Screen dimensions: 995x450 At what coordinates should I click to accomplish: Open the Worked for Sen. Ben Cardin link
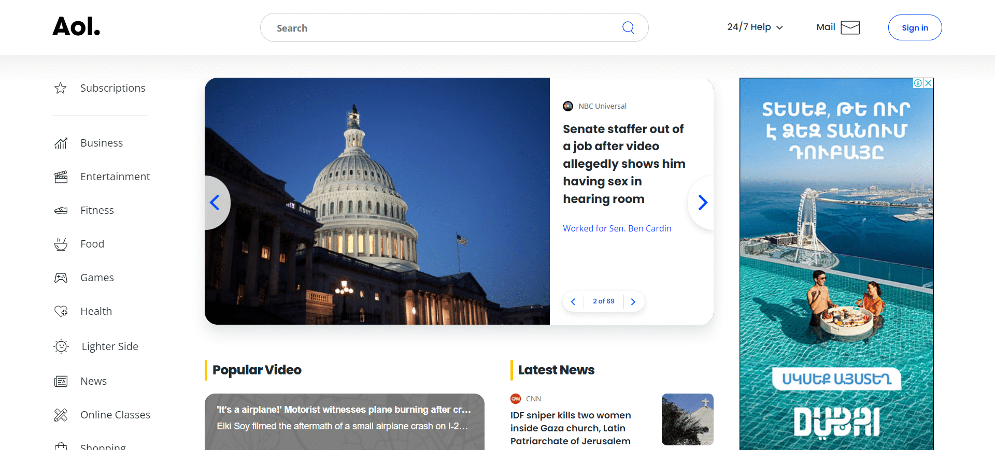pos(617,228)
